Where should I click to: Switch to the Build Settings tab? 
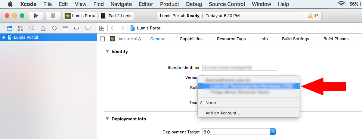[x=296, y=39]
